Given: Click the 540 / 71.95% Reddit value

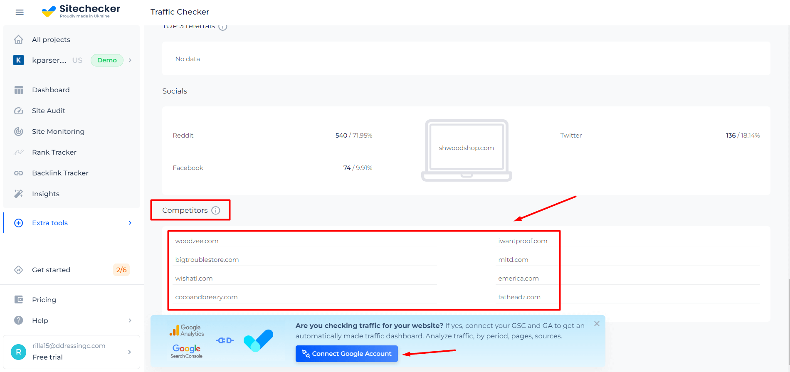Looking at the screenshot, I should (x=354, y=135).
